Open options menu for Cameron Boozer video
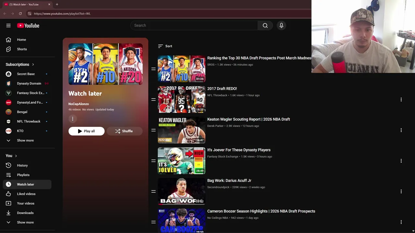The width and height of the screenshot is (415, 233). coord(401,222)
